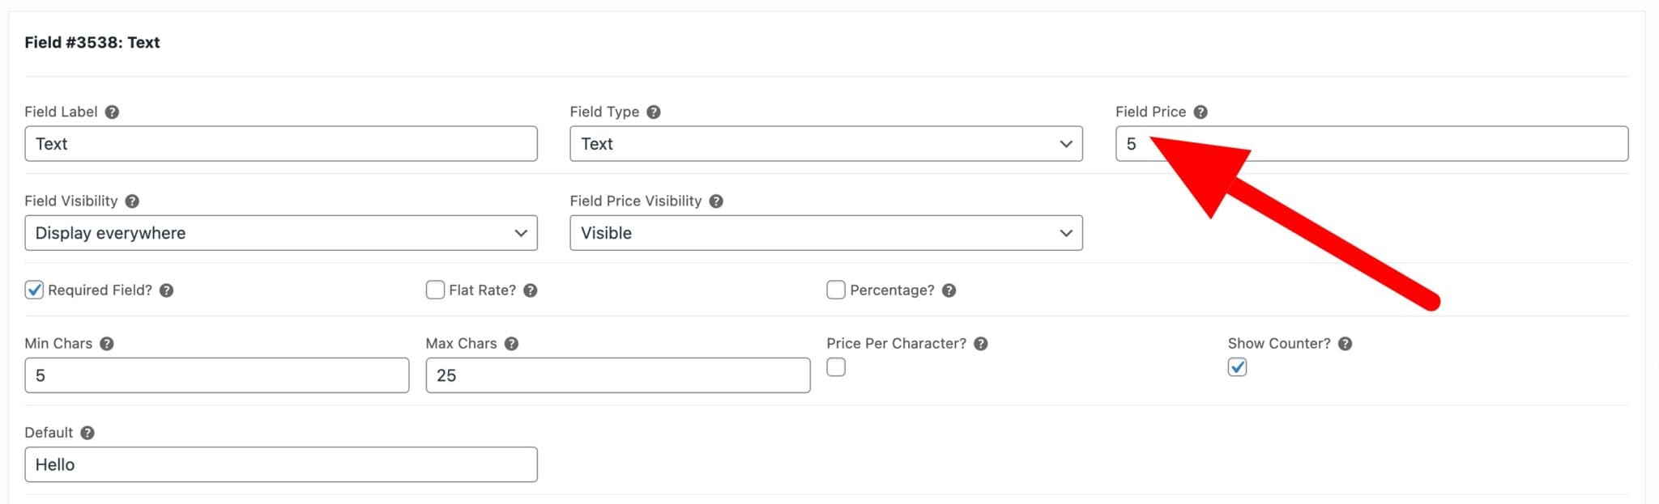
Task: Open help for Min Chars
Action: (x=107, y=343)
